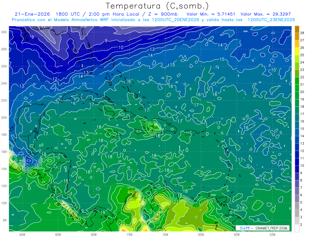Click the color bar label "6"

pos(302,195)
